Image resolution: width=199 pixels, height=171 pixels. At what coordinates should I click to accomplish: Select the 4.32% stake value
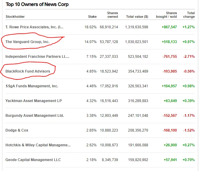(x=91, y=101)
